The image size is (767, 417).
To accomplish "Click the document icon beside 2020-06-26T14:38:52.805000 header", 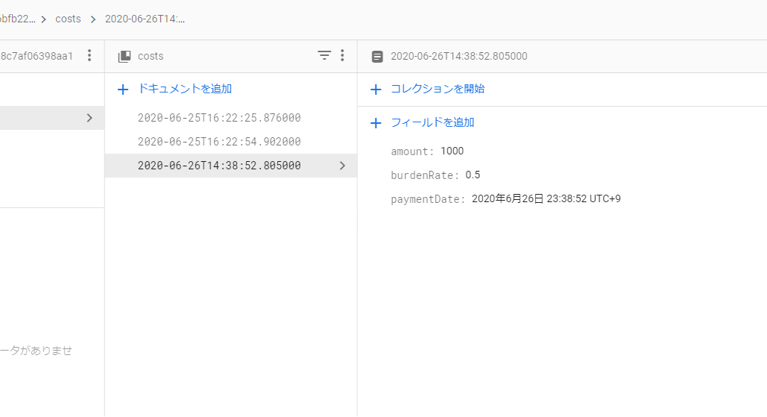I will click(377, 56).
